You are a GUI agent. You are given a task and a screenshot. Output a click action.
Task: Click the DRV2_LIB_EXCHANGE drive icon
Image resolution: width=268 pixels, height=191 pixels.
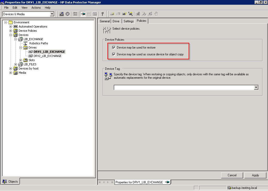pyautogui.click(x=31, y=56)
